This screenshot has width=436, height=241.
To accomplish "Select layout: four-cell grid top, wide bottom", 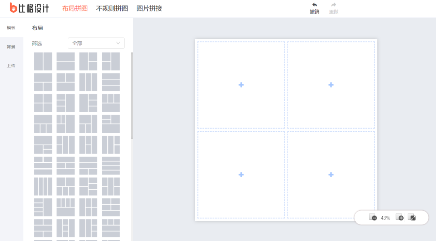I will click(111, 207).
